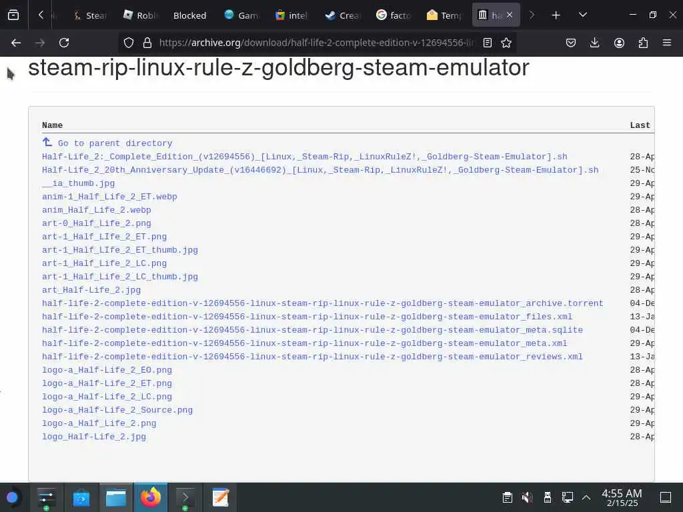Open the application launcher in taskbar
The image size is (683, 512).
tap(12, 497)
